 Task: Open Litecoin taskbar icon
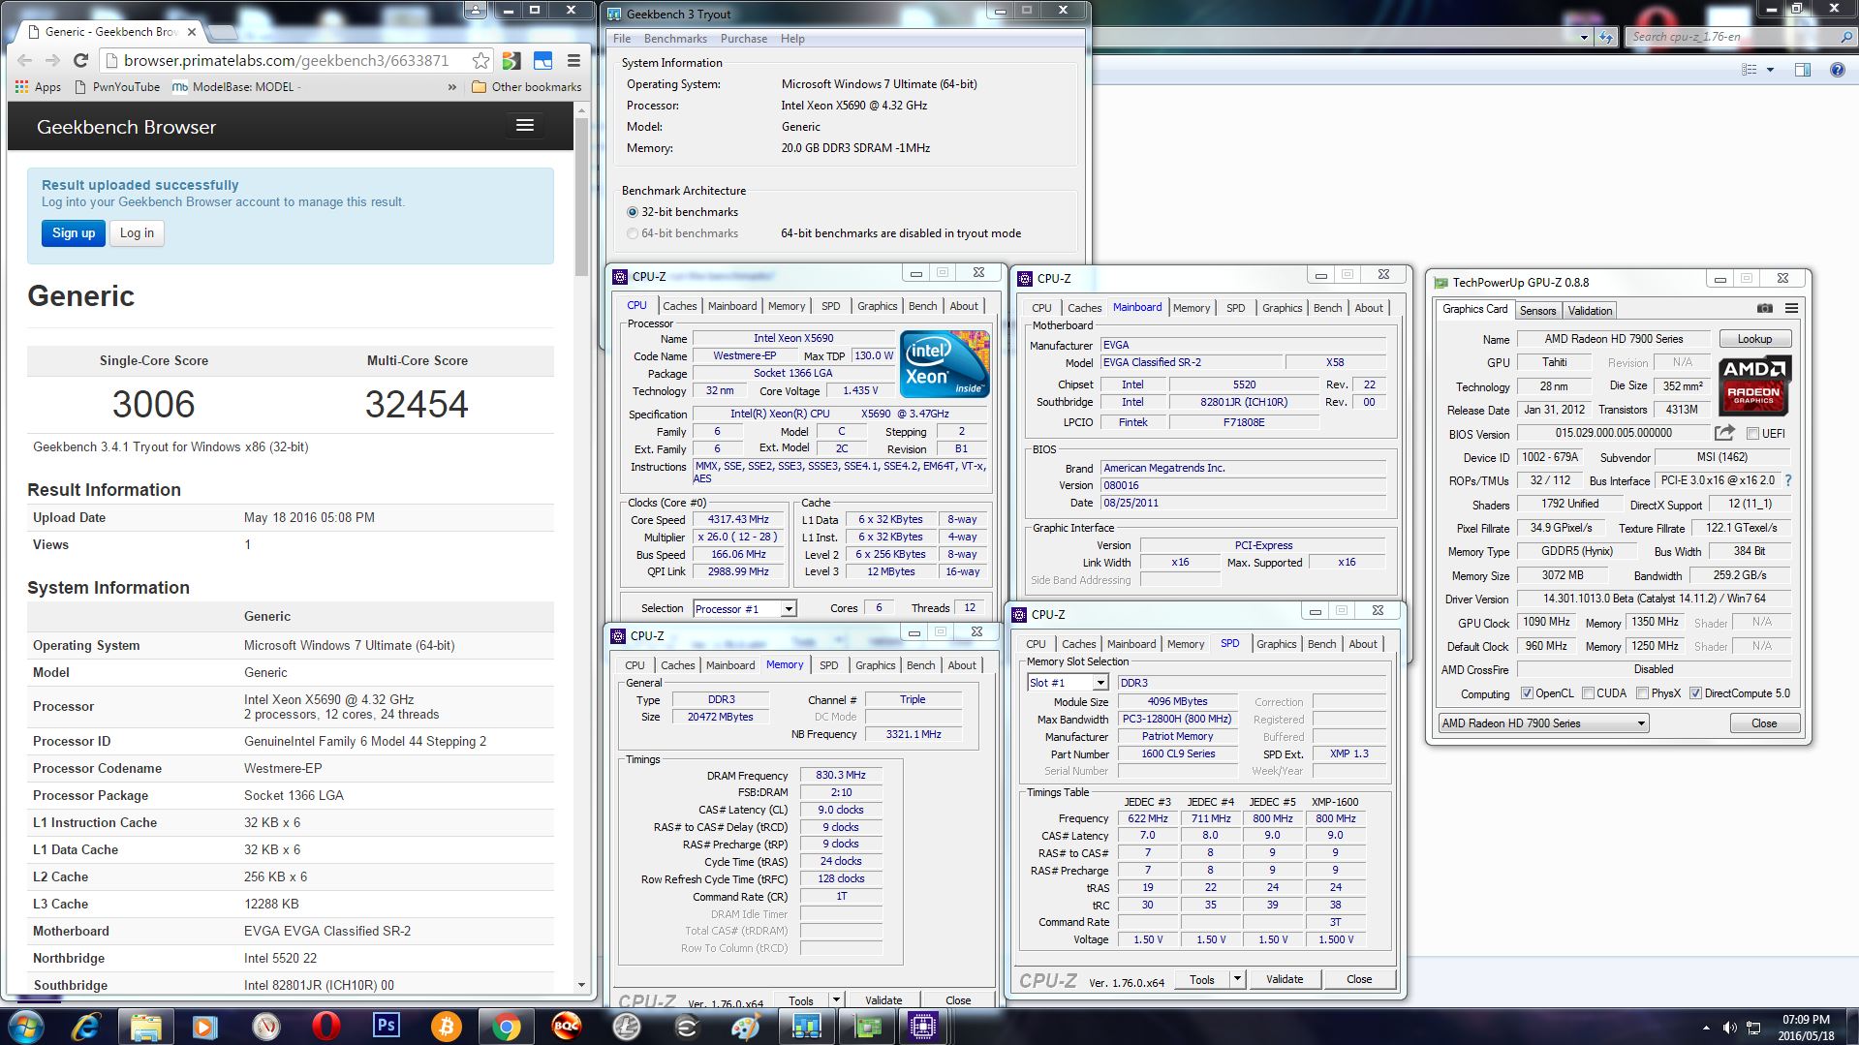[627, 1027]
